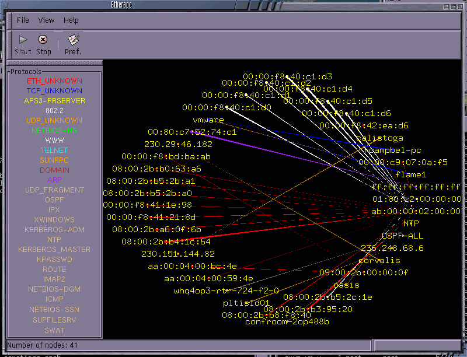Select XWINDOWS in the Protocols legend
This screenshot has height=357, width=467.
[54, 219]
